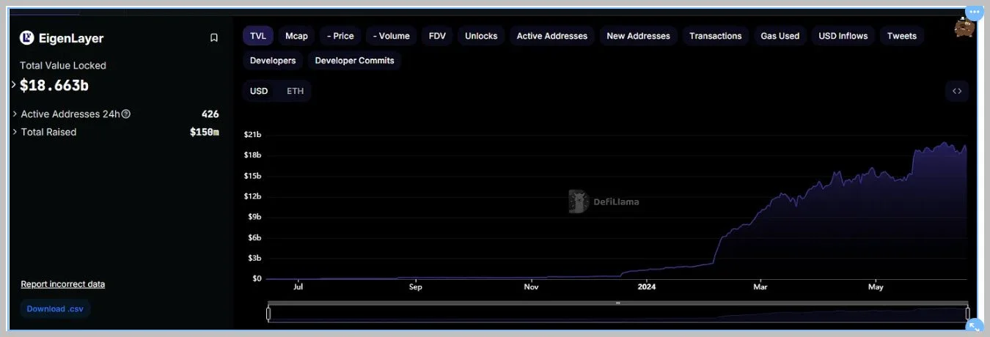The width and height of the screenshot is (990, 337).
Task: Click the $150m total raised value
Action: [x=205, y=132]
